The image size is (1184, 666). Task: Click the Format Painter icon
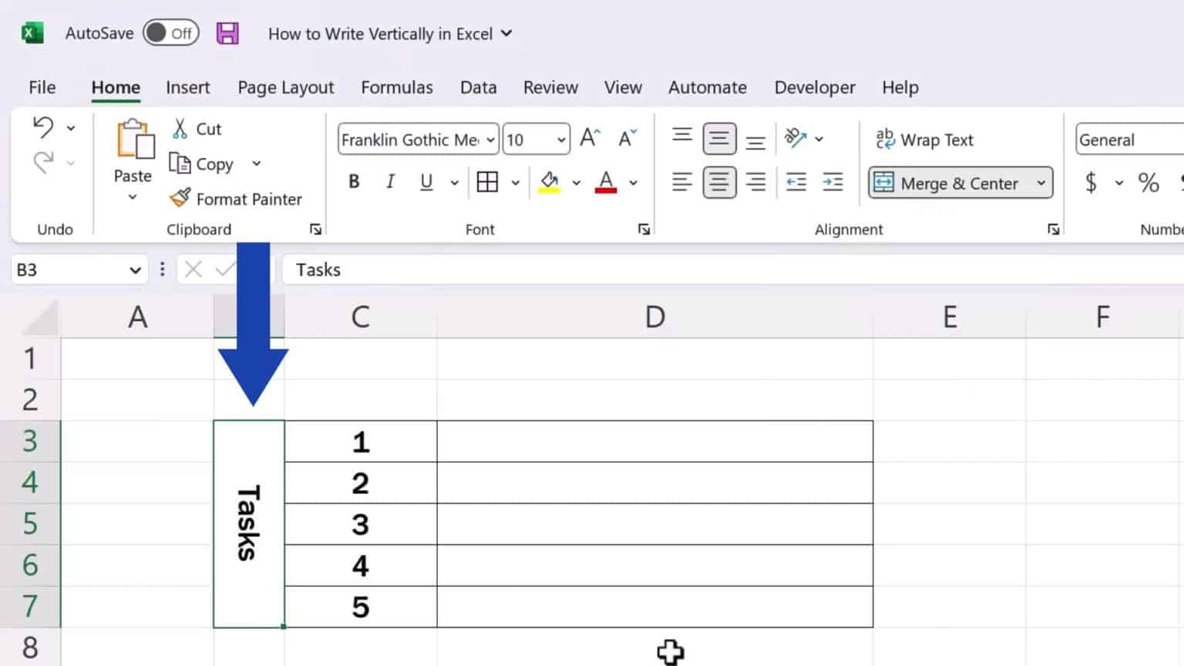[x=178, y=198]
